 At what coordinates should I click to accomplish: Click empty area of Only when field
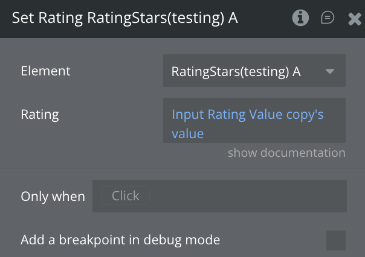pyautogui.click(x=248, y=196)
